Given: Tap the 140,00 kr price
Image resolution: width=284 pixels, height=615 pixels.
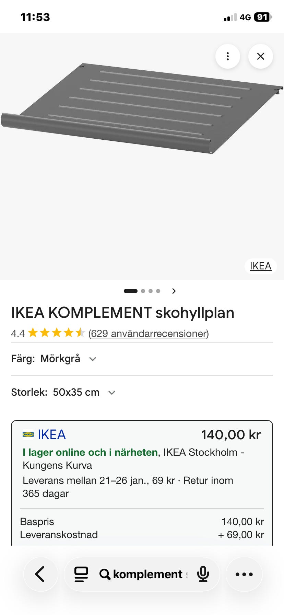Looking at the screenshot, I should (x=231, y=435).
